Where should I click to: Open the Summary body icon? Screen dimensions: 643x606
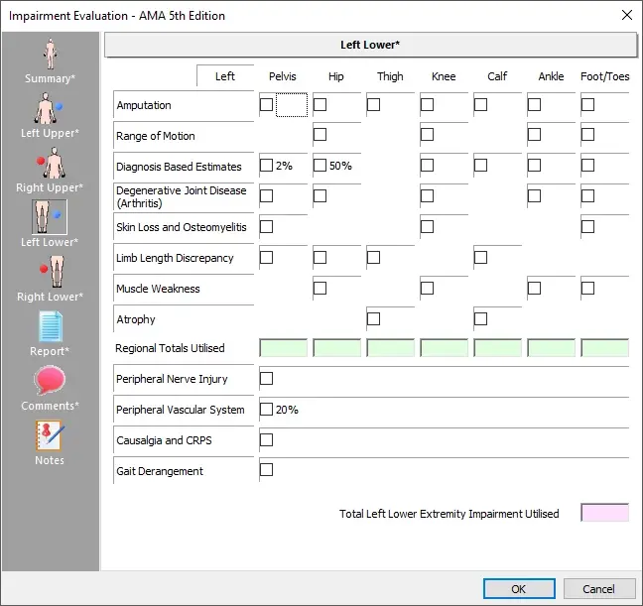[50, 54]
